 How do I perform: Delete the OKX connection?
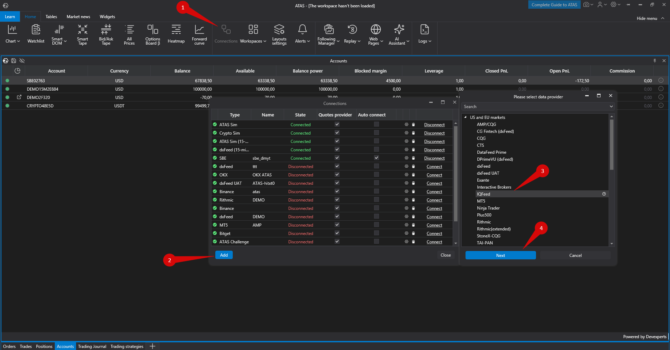[x=414, y=175]
